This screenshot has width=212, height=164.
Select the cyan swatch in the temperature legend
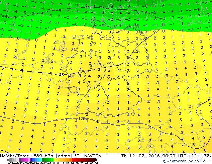[x=40, y=160]
